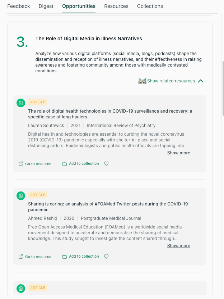Select opportunity title The Role of Digital Media

(88, 38)
